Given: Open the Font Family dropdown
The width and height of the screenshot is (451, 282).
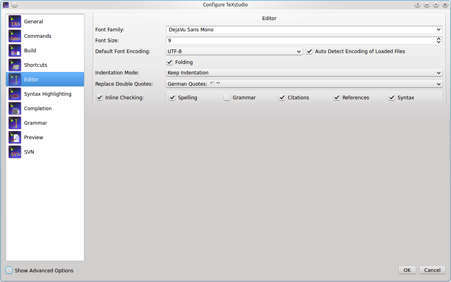Looking at the screenshot, I should [304, 30].
